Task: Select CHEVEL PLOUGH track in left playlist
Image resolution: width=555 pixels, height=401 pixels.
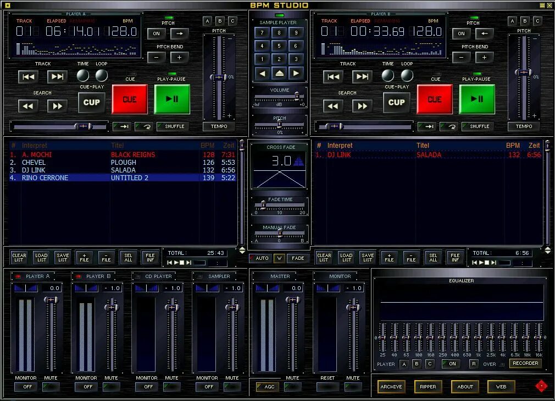Action: coord(122,163)
